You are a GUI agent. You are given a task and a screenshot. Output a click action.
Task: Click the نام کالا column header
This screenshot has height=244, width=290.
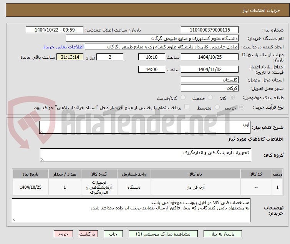(196, 174)
